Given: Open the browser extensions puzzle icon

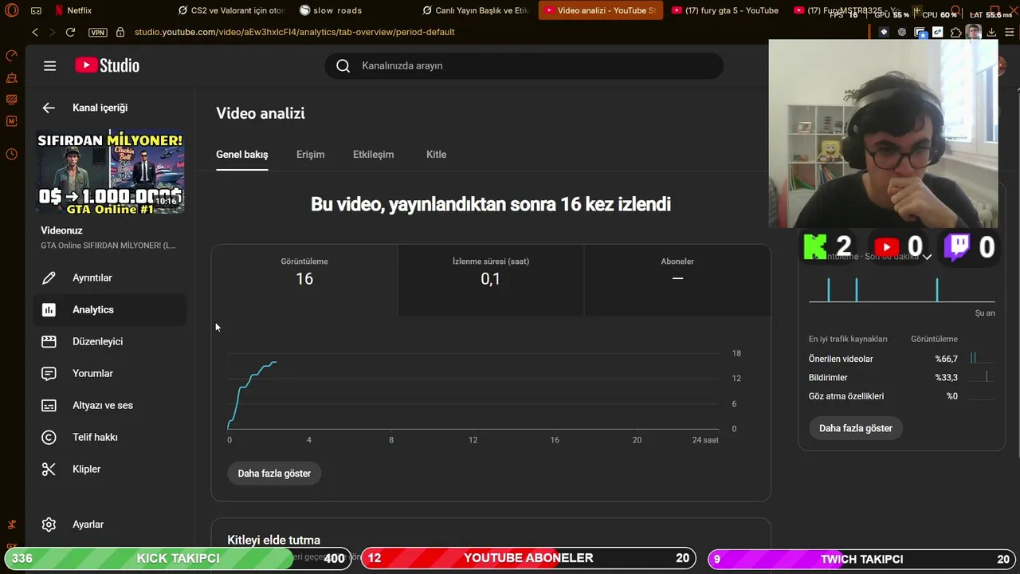Looking at the screenshot, I should 955,32.
